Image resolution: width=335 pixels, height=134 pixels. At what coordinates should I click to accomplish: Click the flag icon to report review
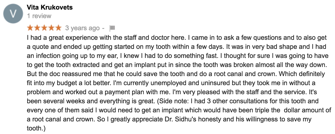pyautogui.click(x=112, y=28)
